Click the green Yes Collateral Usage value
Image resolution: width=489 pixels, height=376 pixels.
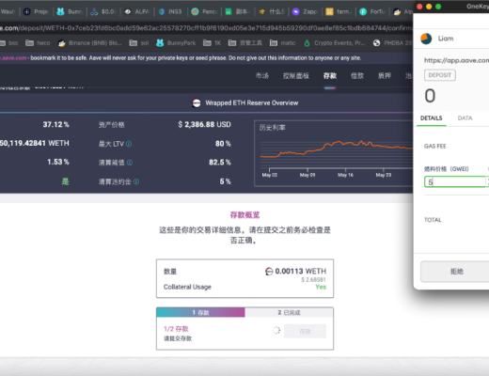(321, 287)
